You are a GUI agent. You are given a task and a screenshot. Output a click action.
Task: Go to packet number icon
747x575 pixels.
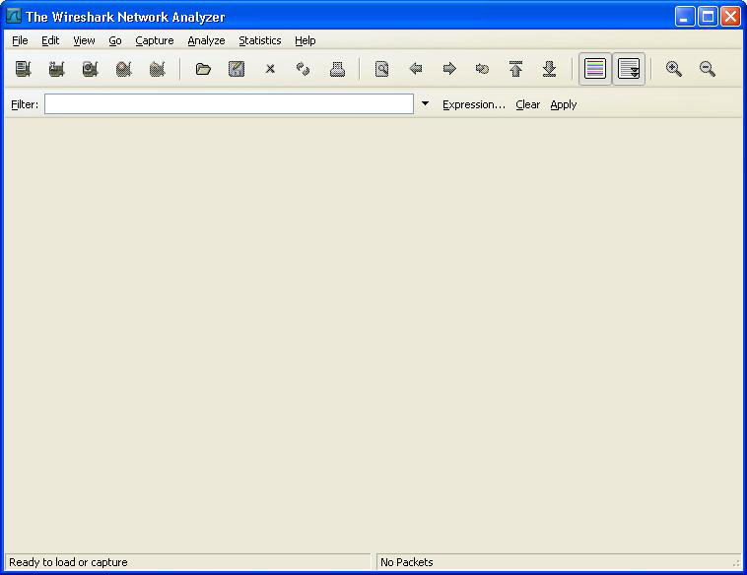click(482, 69)
